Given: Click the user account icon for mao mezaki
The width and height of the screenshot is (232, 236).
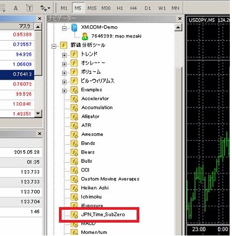Looking at the screenshot, I should [x=85, y=36].
